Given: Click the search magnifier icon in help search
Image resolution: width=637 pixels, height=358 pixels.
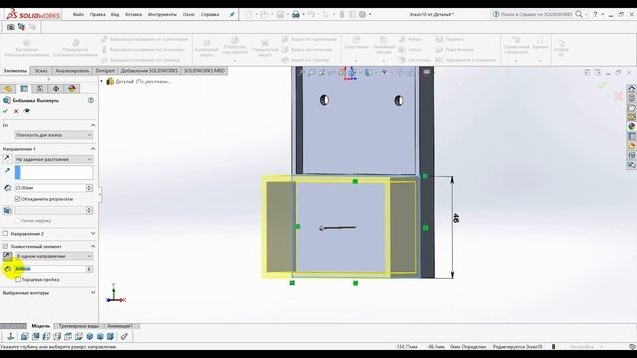Looking at the screenshot, I should (579, 14).
